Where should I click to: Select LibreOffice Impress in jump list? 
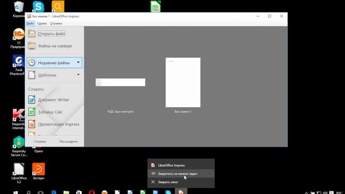(x=181, y=165)
